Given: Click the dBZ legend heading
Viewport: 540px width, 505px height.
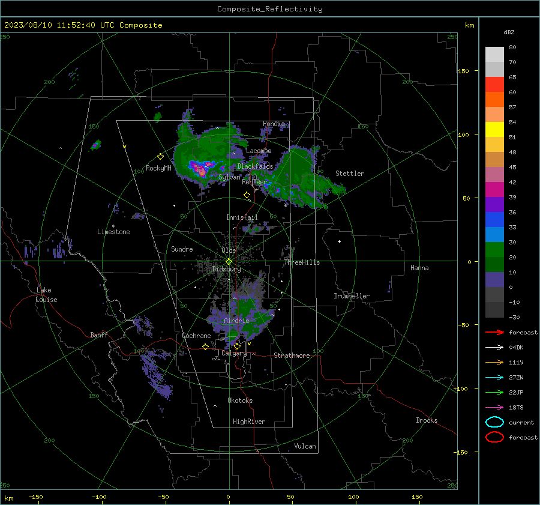Looking at the screenshot, I should click(x=509, y=32).
